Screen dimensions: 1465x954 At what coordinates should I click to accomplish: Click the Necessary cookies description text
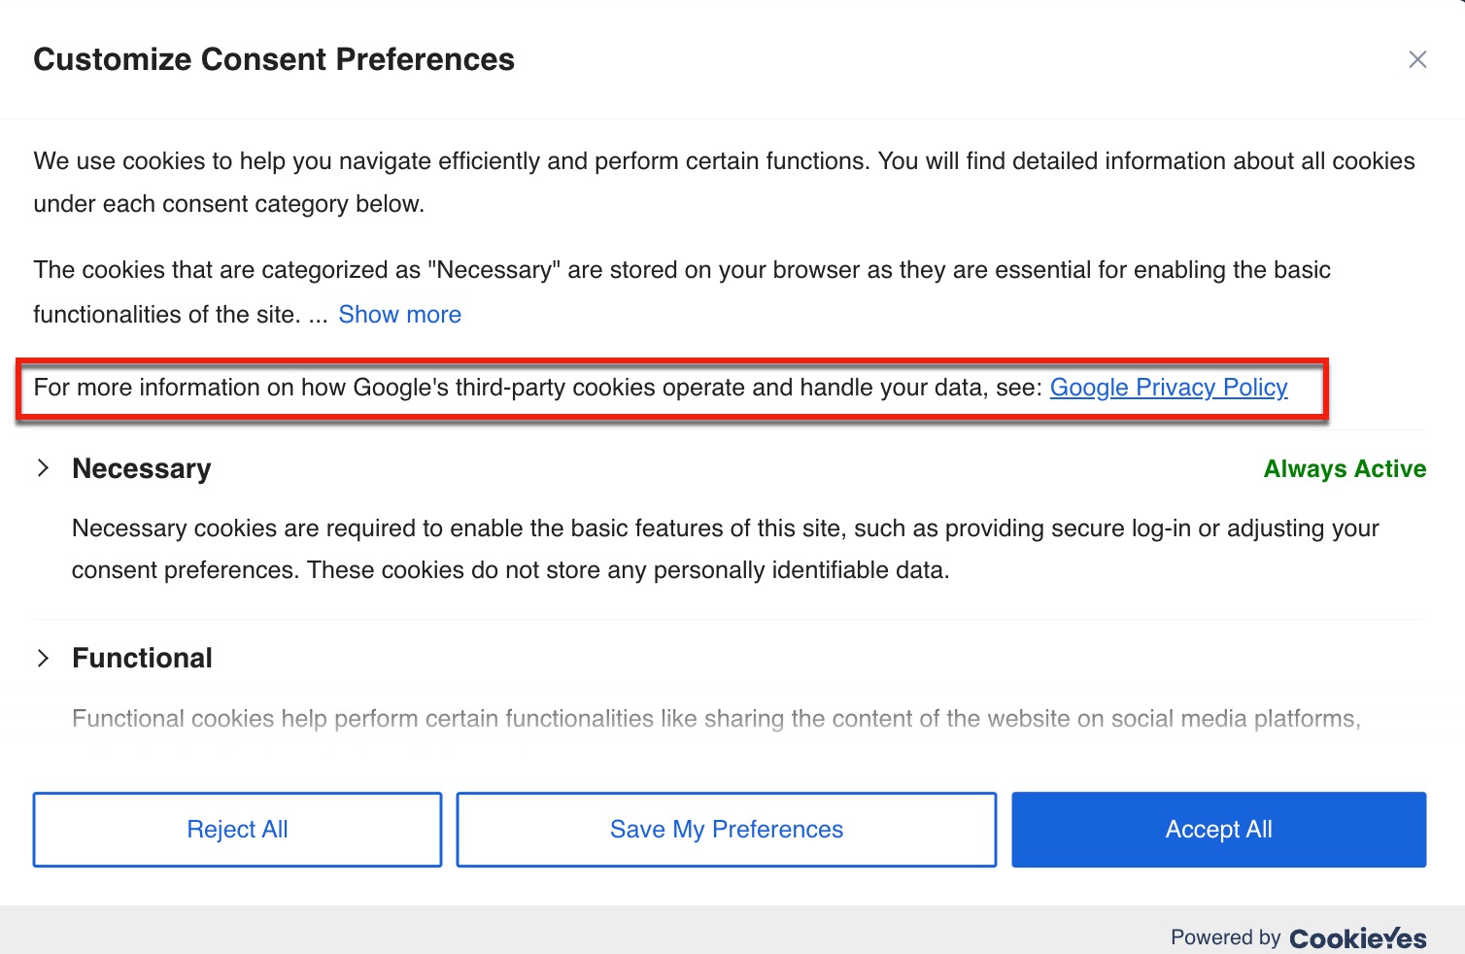[725, 549]
